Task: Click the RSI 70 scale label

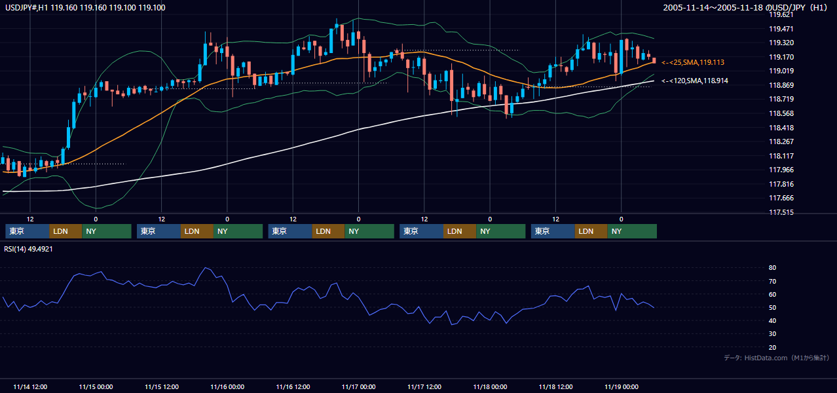Action: tap(773, 281)
